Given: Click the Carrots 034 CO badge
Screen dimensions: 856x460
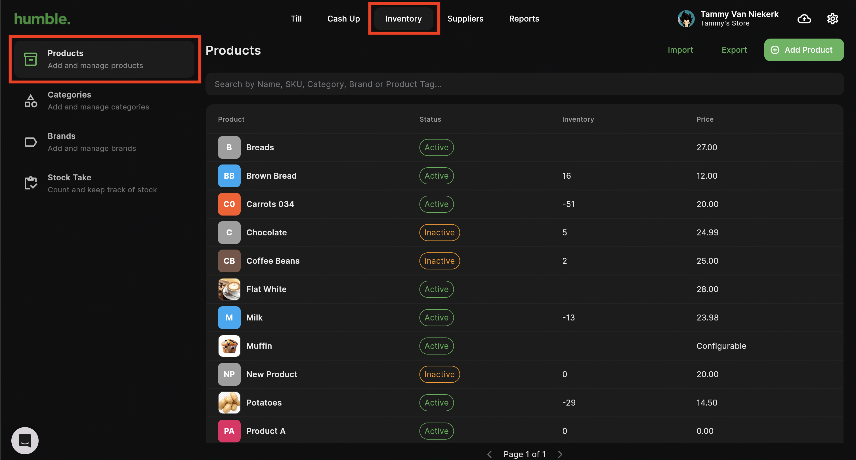Looking at the screenshot, I should (x=229, y=204).
